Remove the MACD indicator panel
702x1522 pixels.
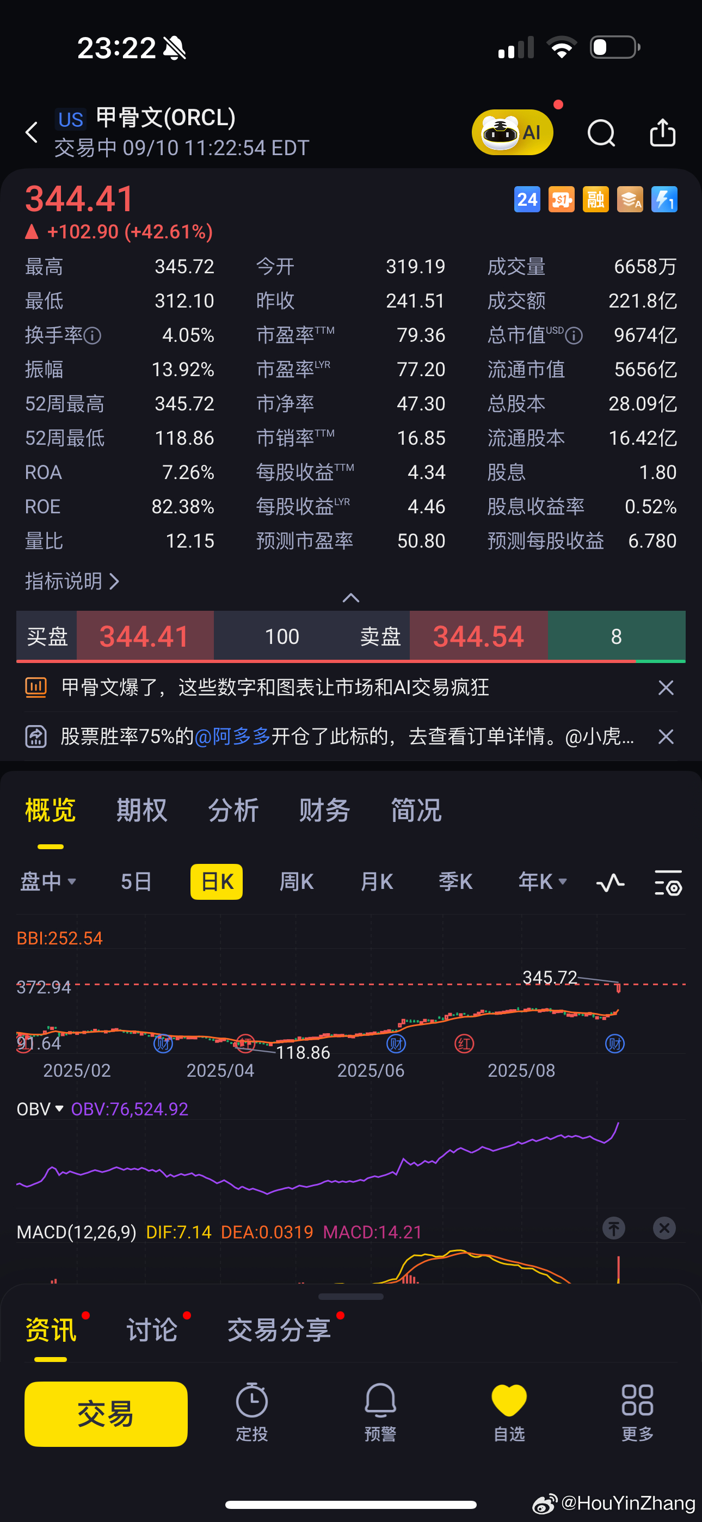tap(664, 1228)
